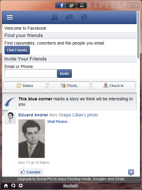Click the 'Find your friends' heading
The image size is (142, 190).
[24, 36]
